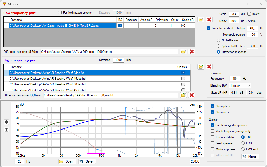The width and height of the screenshot is (267, 167).
Task: Select Diffraction response radio option
Action: (x=218, y=52)
